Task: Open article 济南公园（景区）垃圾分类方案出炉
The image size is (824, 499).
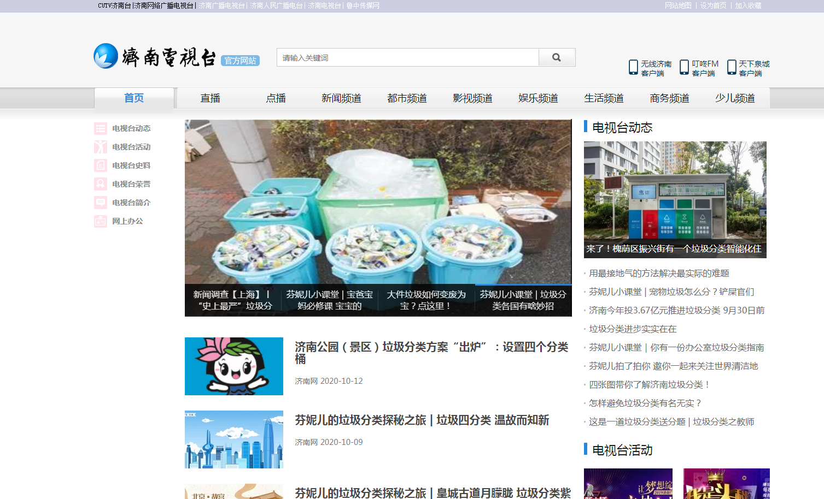Action: click(x=431, y=353)
